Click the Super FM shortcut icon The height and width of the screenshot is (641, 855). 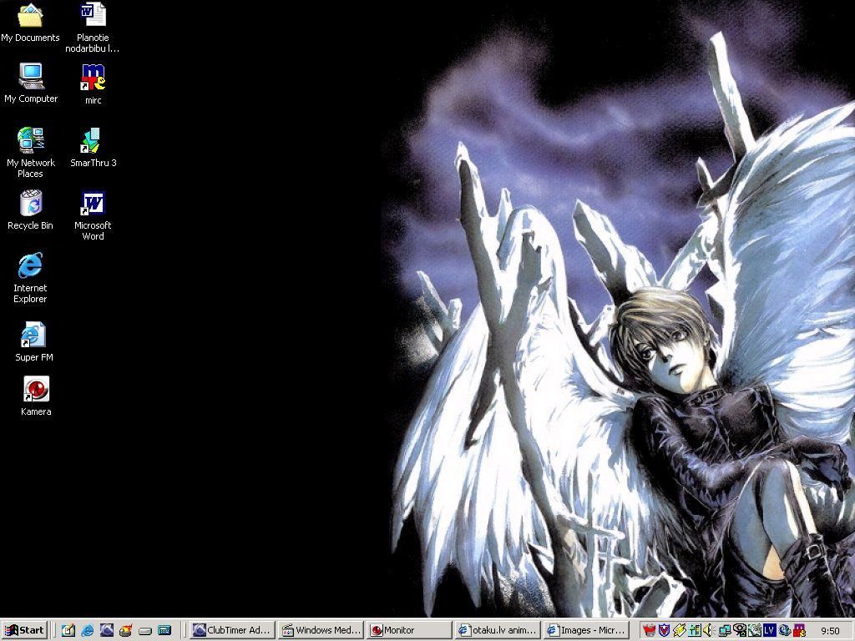33,336
